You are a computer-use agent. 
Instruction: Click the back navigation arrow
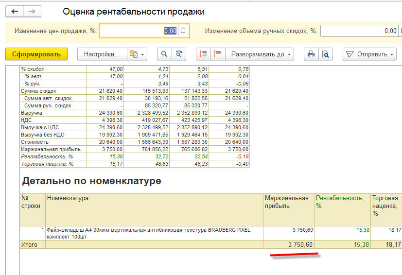pos(15,12)
